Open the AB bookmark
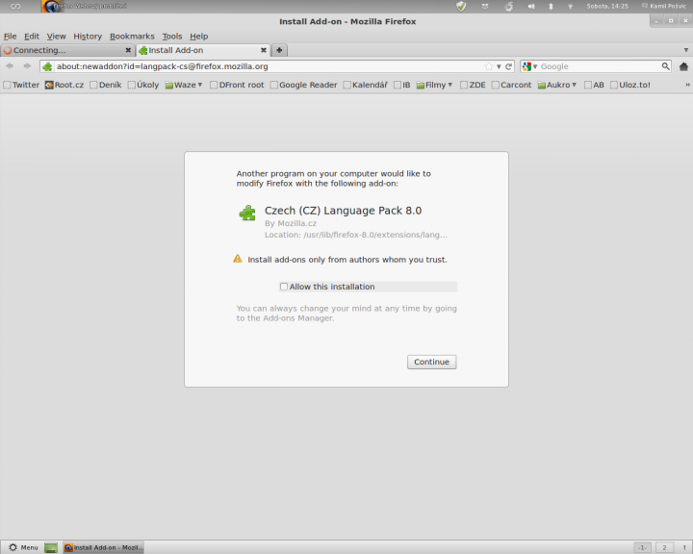This screenshot has height=554, width=693. coord(594,85)
